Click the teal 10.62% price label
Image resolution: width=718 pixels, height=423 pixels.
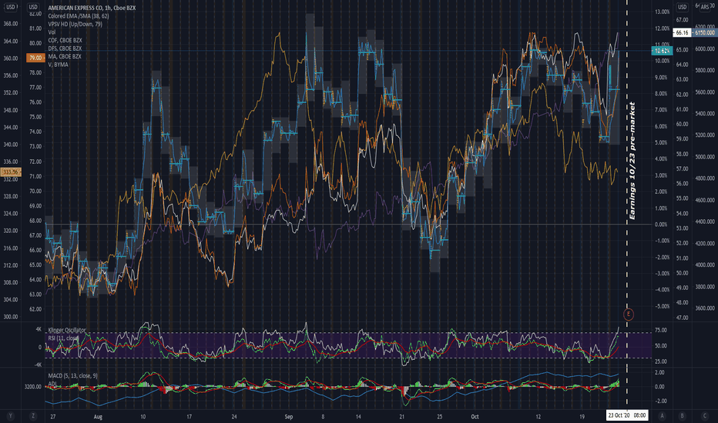tap(662, 51)
